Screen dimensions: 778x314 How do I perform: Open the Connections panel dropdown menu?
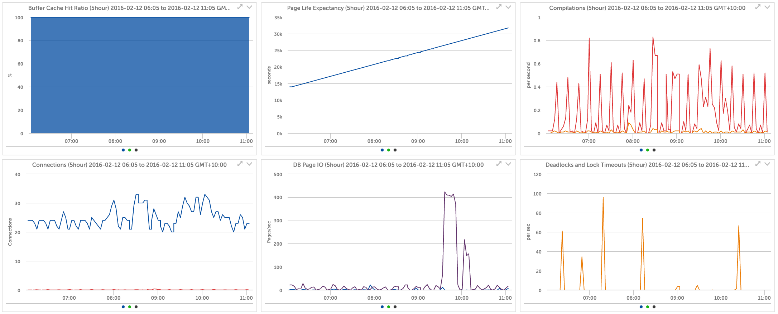click(x=249, y=164)
